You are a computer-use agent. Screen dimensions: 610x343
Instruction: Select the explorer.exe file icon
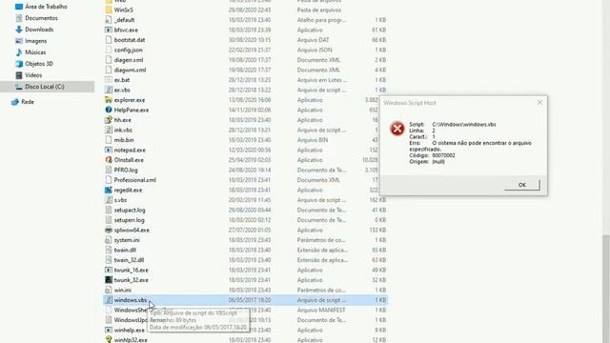tap(109, 100)
